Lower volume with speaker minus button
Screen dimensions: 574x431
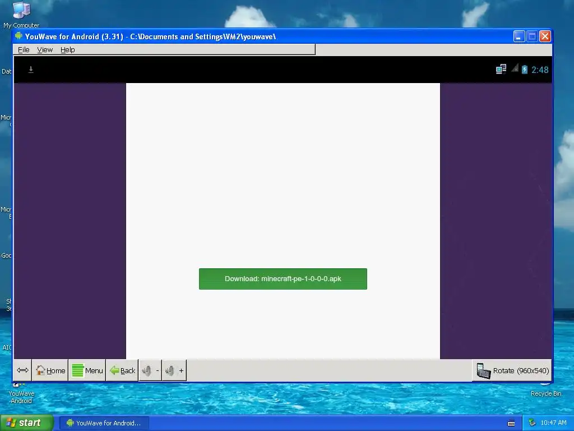coord(150,370)
